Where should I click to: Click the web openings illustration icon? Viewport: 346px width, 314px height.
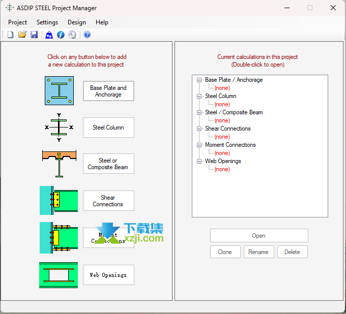pos(59,275)
